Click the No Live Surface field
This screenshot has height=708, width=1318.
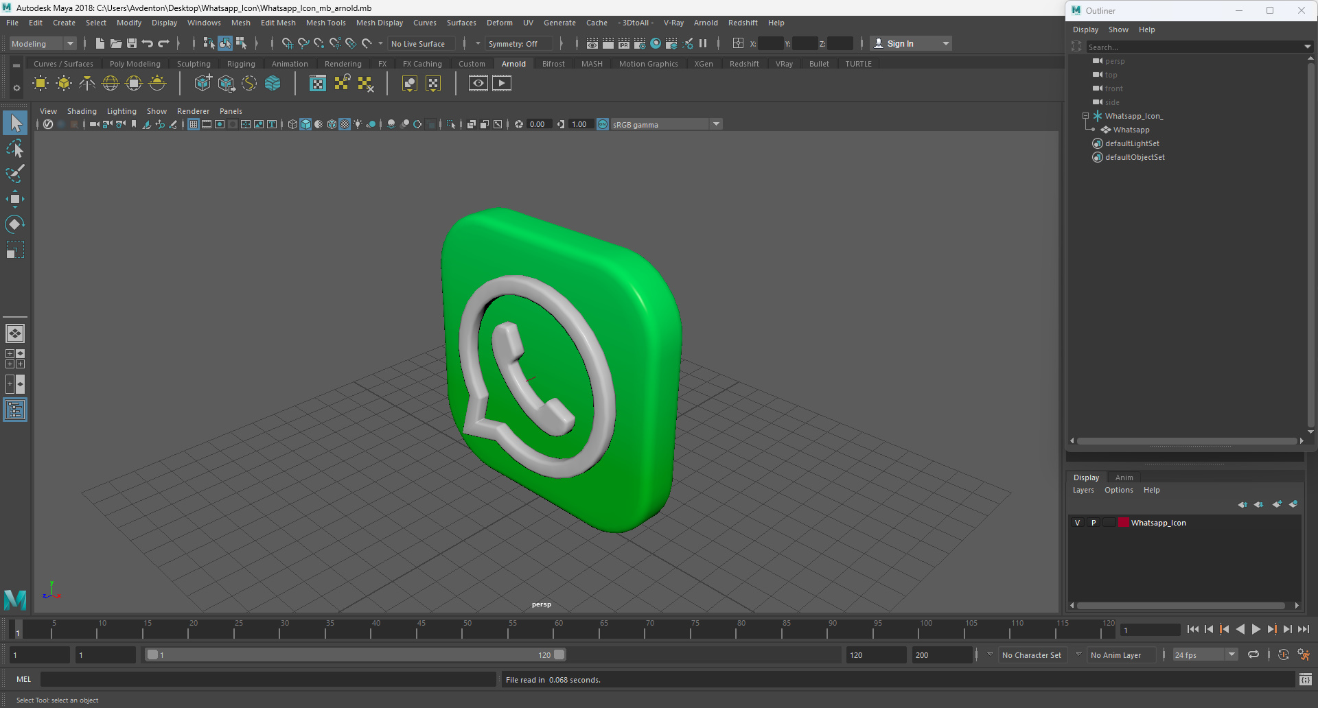[x=421, y=43]
